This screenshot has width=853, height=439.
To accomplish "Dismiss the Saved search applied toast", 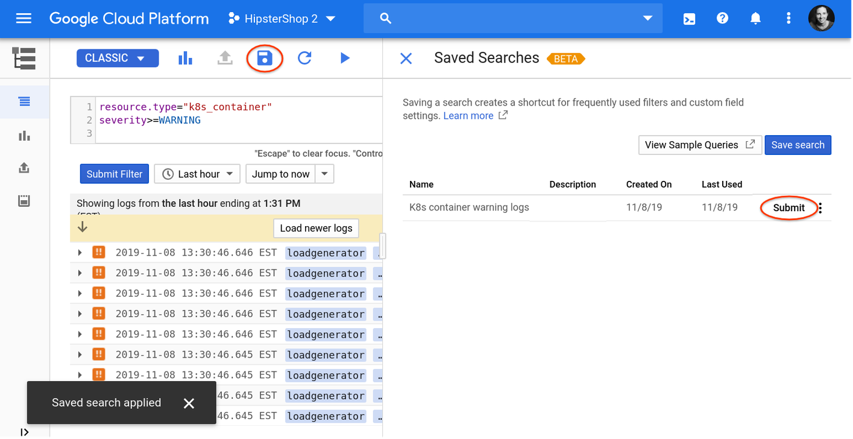I will click(189, 403).
